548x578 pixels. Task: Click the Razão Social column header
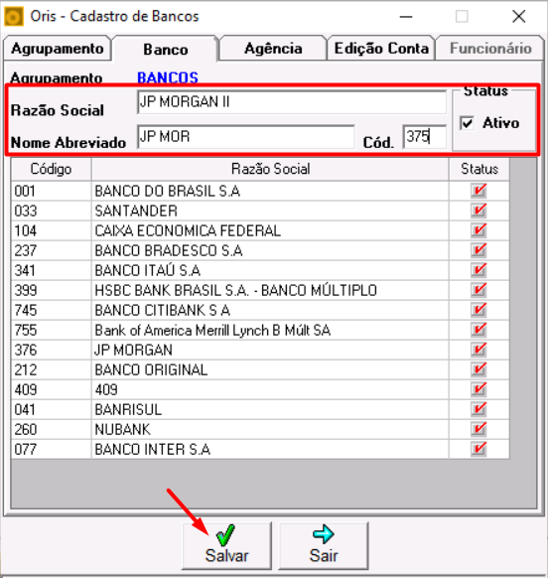270,169
